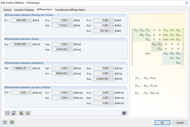The width and height of the screenshot is (190, 127).
Task: Click the D23 torsion value field
Action: click(101, 25)
